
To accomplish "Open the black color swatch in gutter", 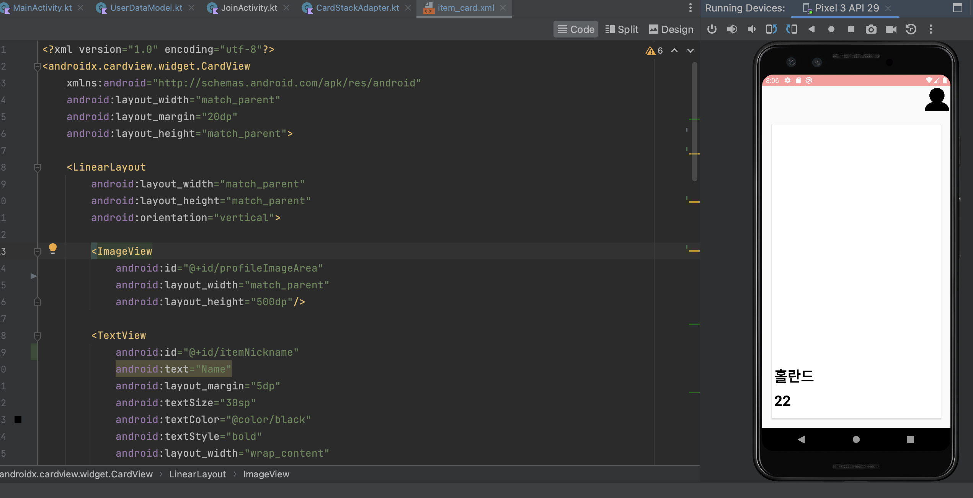I will point(18,420).
